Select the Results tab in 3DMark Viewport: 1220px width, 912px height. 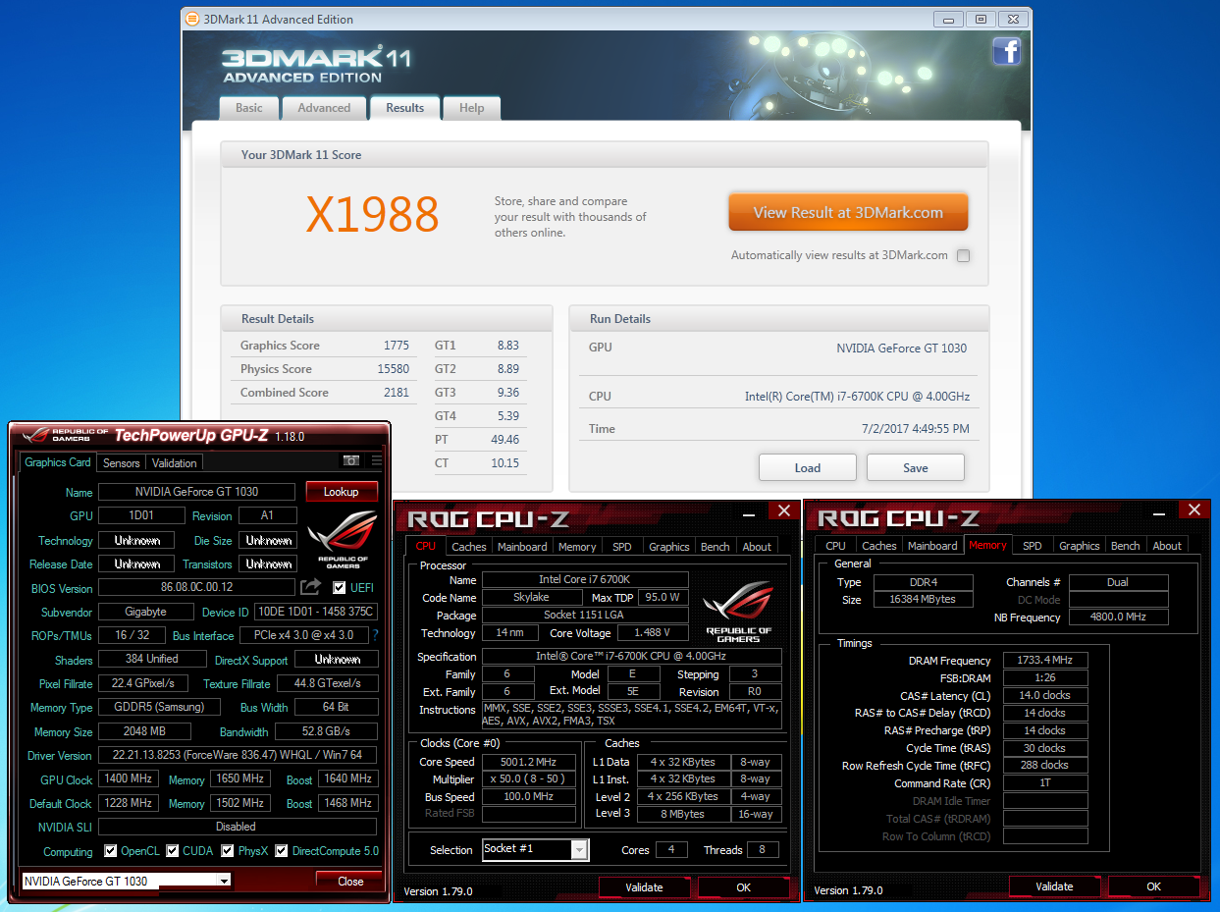coord(404,108)
